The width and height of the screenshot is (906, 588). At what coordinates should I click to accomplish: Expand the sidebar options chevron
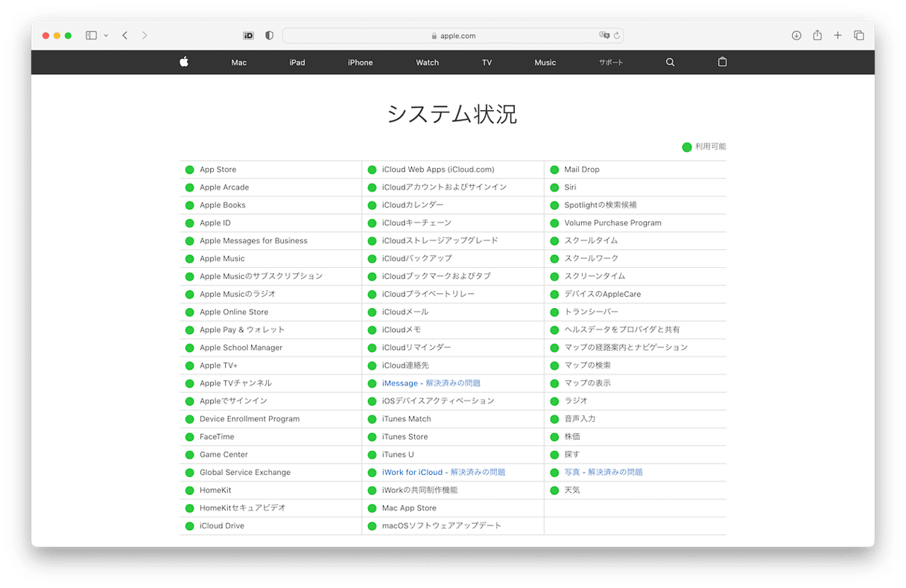[x=106, y=36]
